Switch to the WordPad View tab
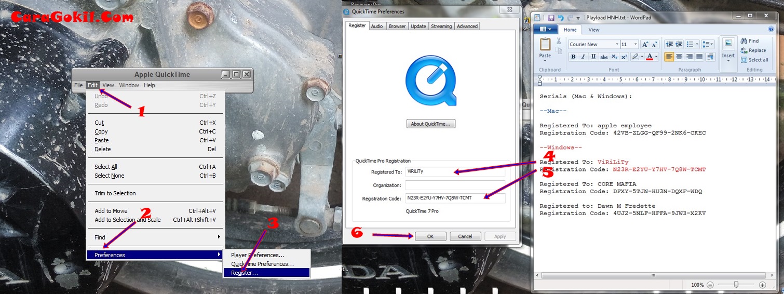Viewport: 784px width, 294px height. [593, 30]
